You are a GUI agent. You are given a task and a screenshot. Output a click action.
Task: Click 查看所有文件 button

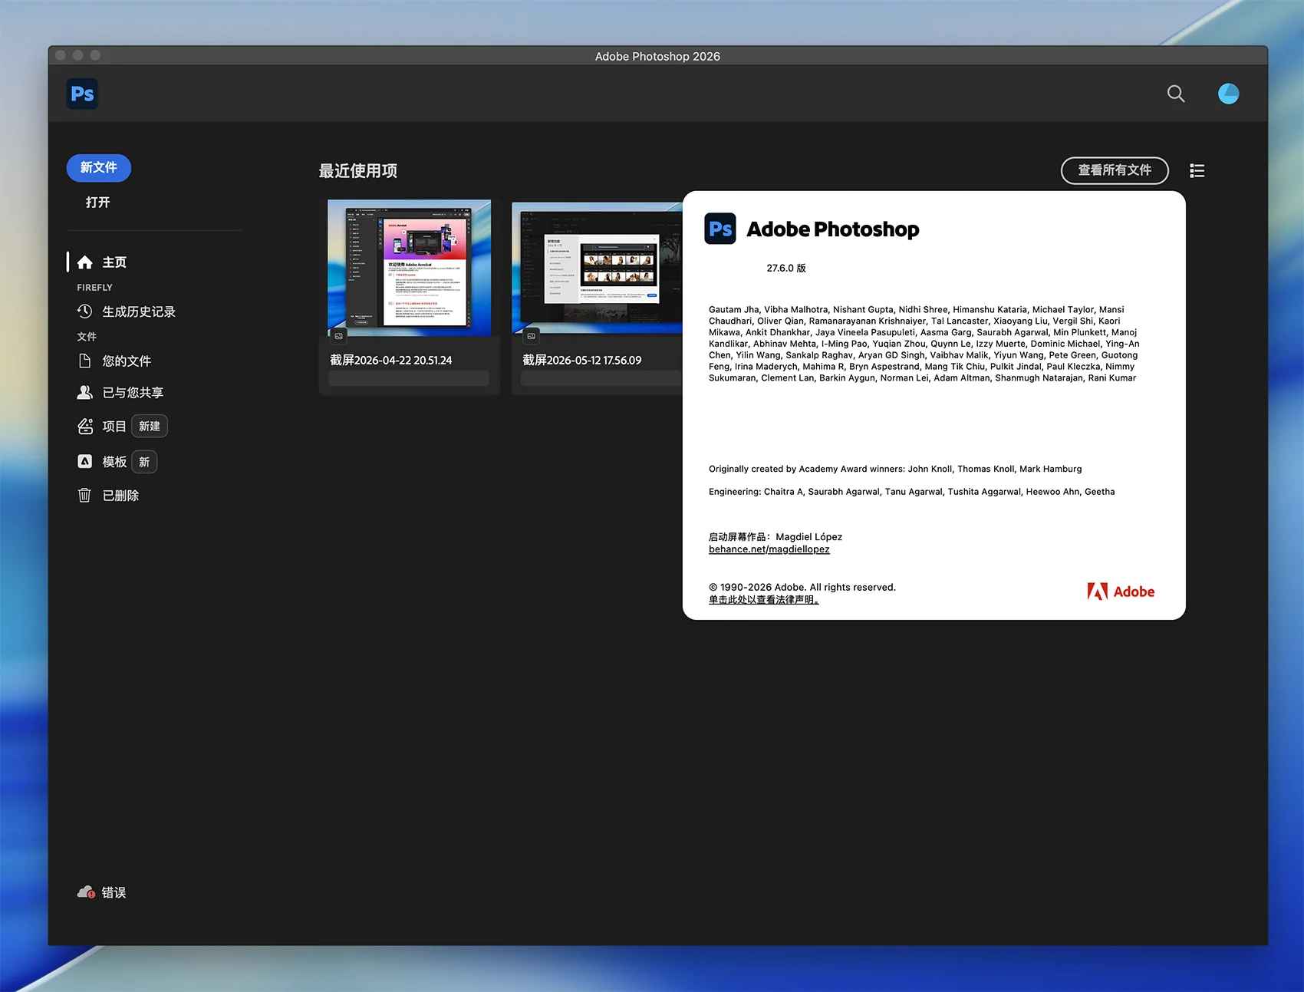(x=1115, y=170)
